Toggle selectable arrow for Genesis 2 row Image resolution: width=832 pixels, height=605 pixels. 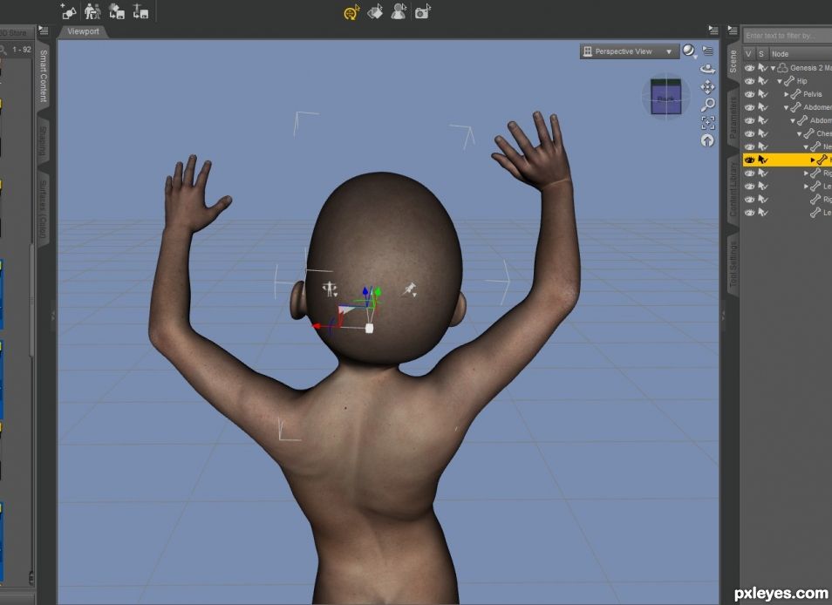763,68
